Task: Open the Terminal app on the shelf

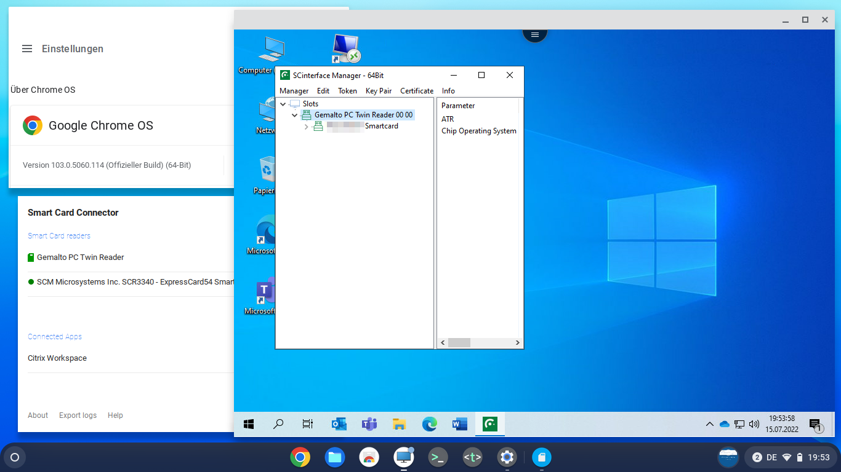Action: pos(438,457)
